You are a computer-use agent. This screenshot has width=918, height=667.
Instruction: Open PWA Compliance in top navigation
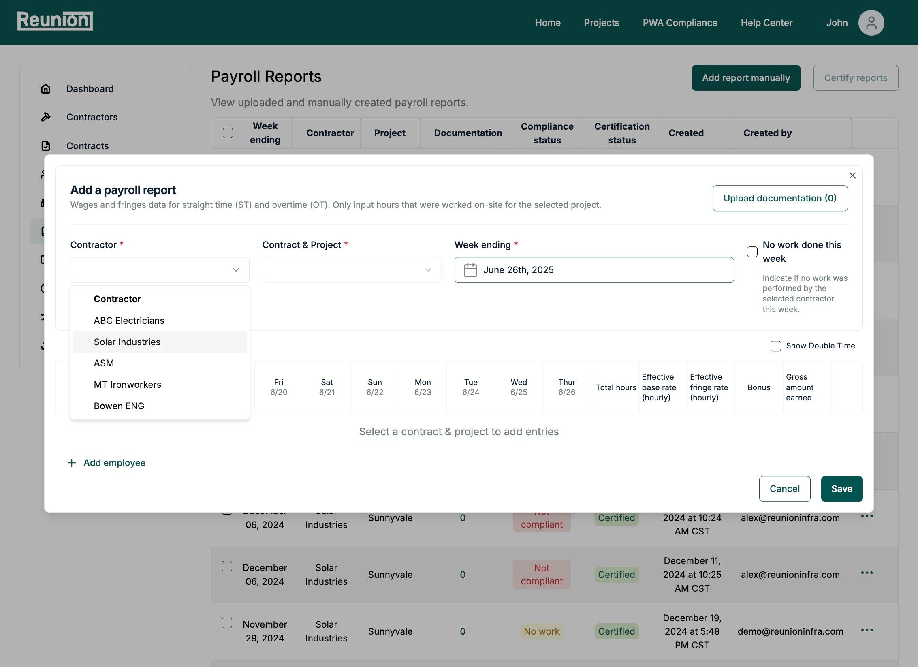point(680,23)
